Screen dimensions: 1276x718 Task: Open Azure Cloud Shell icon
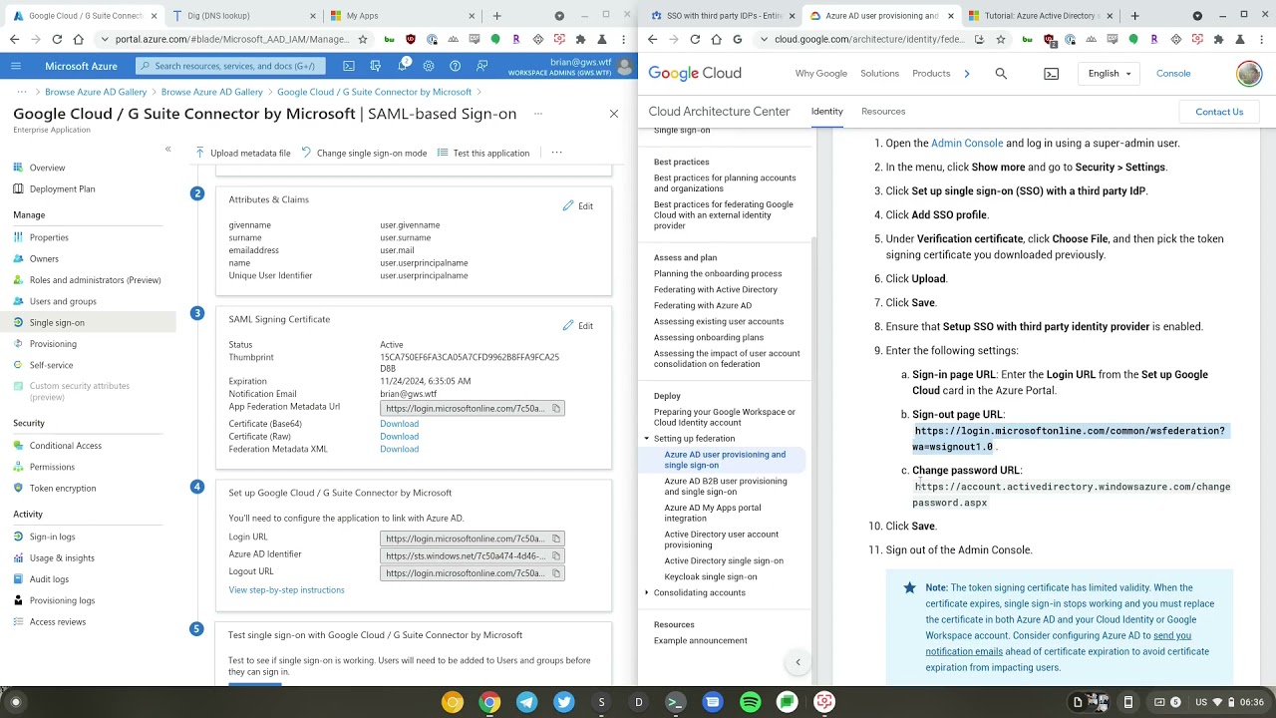pyautogui.click(x=349, y=66)
